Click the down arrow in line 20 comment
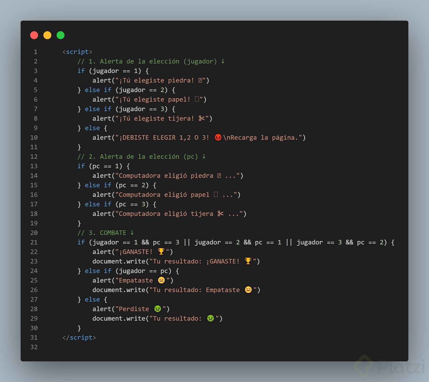Viewport: 429px width, 382px height. click(x=132, y=233)
